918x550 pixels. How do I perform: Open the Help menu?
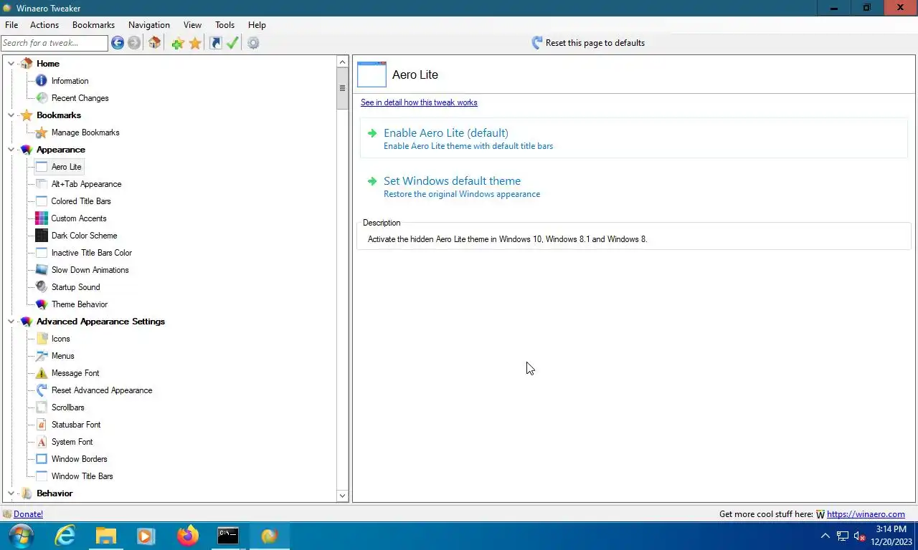[x=257, y=25]
